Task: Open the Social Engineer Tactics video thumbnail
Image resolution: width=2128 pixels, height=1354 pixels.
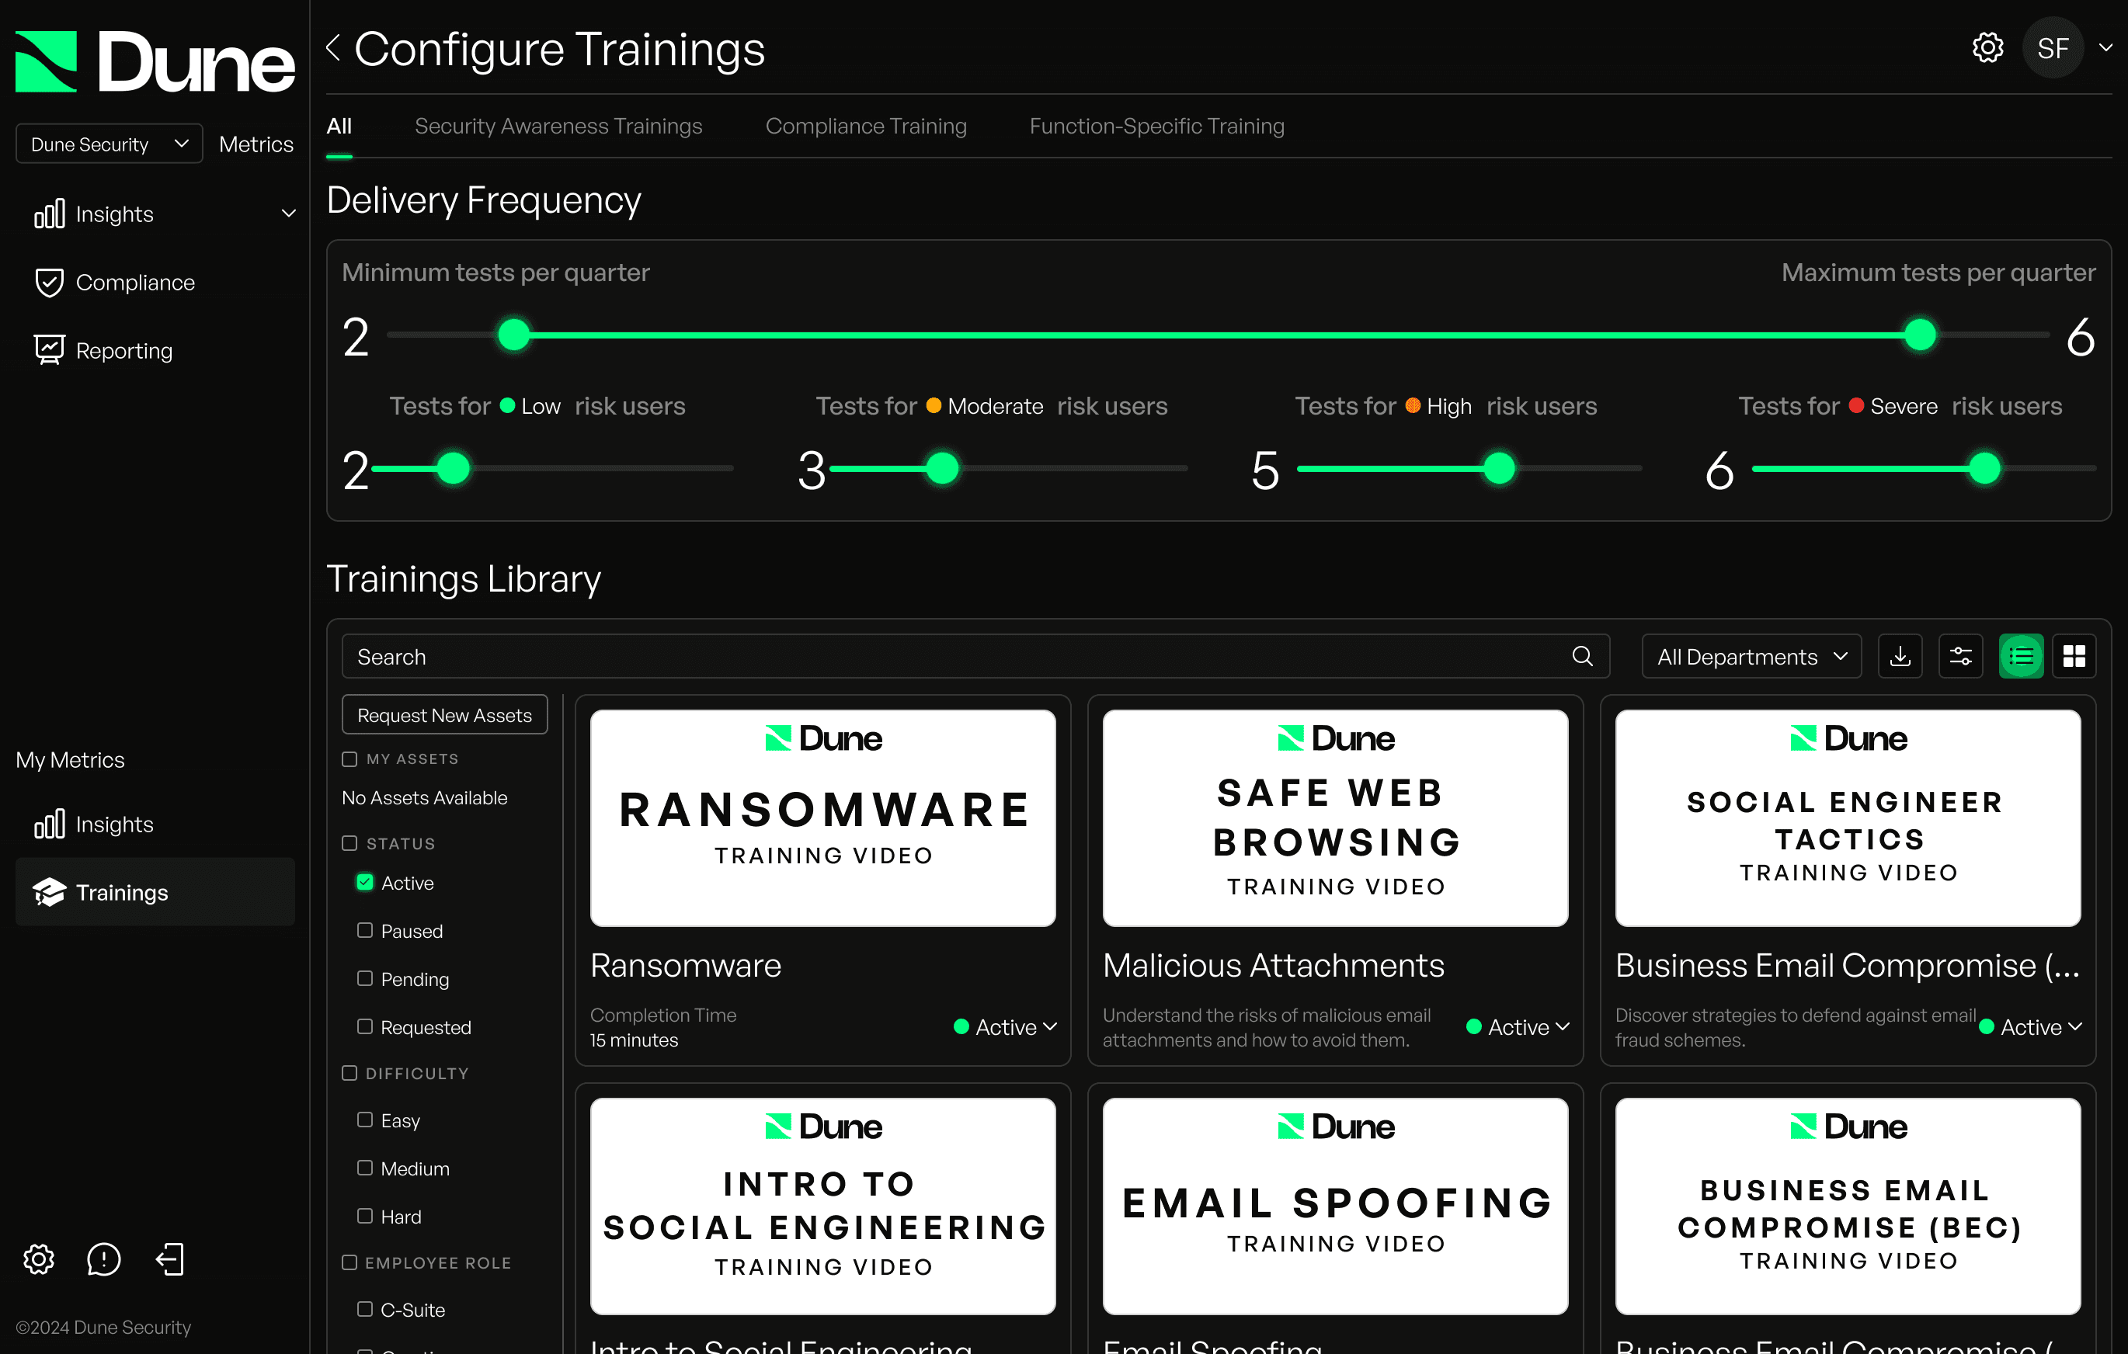Action: pos(1848,818)
